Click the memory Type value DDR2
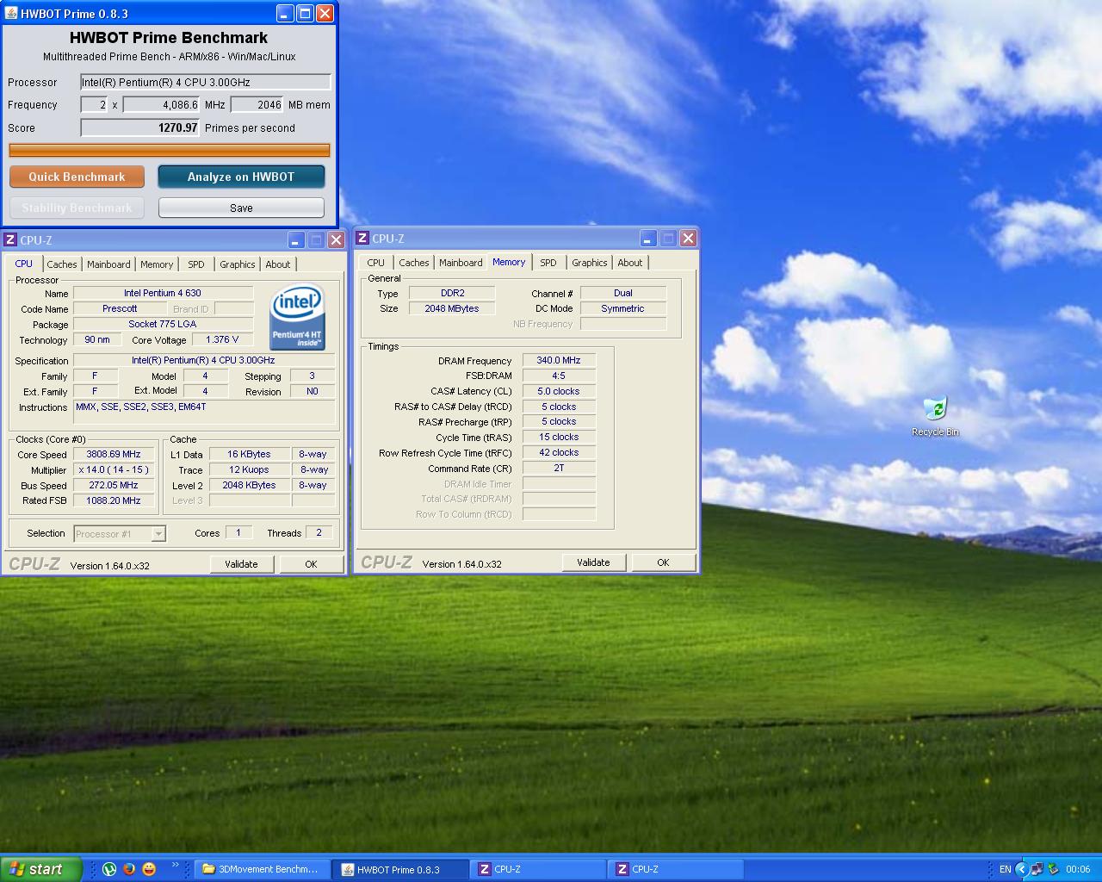The height and width of the screenshot is (882, 1102). (x=452, y=293)
